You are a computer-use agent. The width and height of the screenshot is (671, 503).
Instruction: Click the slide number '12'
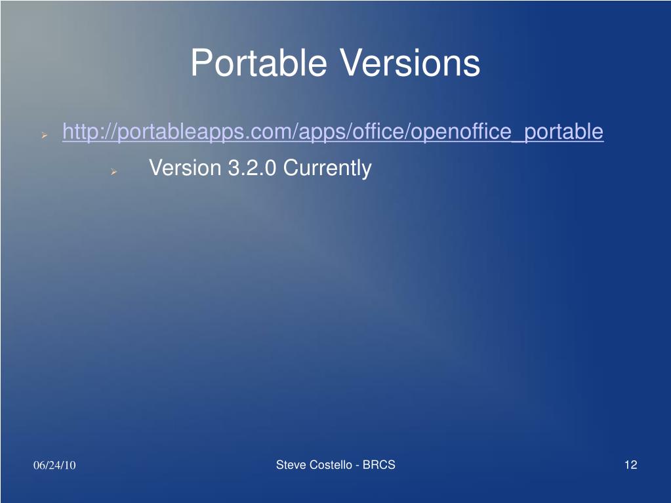(x=631, y=465)
